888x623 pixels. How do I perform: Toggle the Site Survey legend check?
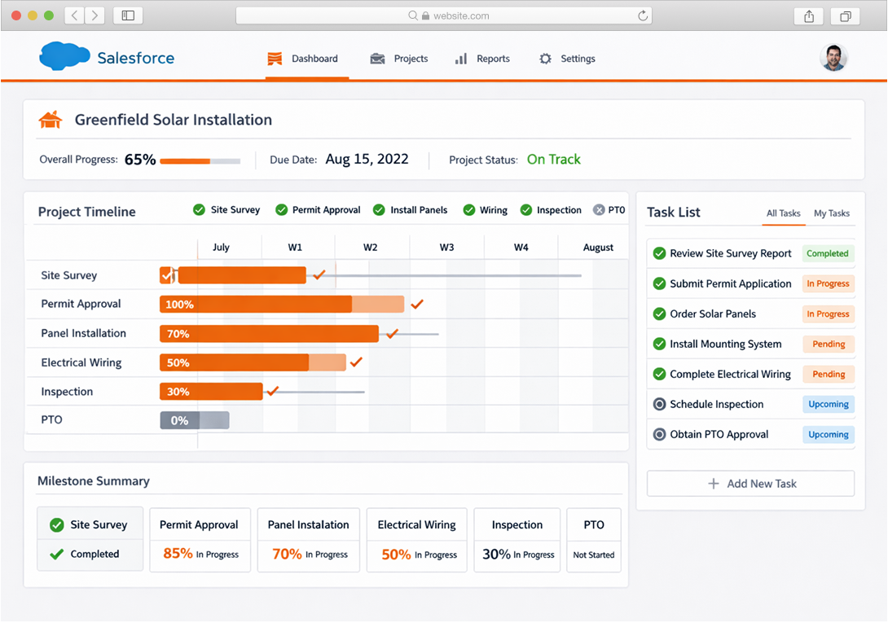(200, 210)
